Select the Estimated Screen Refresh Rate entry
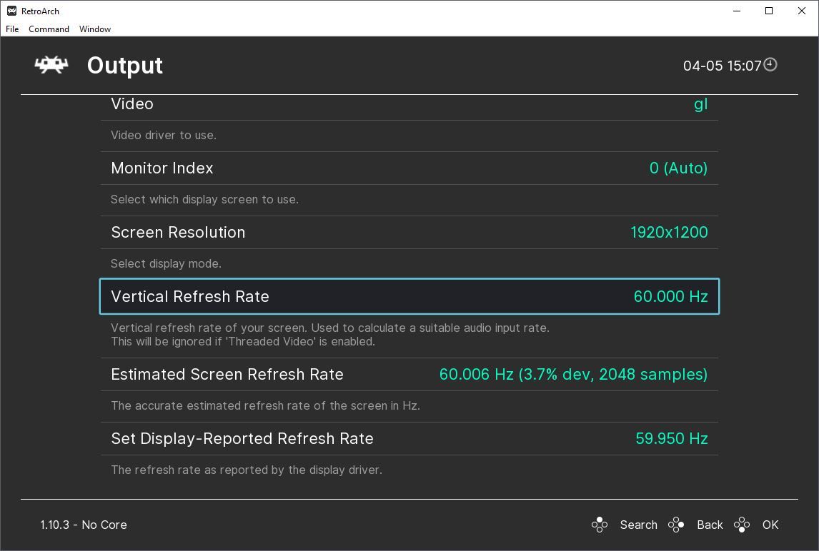 [409, 375]
